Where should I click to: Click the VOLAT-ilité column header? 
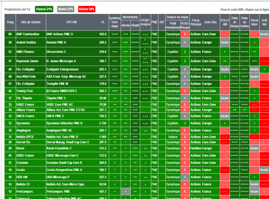coord(225,22)
